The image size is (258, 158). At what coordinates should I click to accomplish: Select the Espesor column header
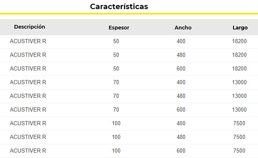(x=119, y=28)
